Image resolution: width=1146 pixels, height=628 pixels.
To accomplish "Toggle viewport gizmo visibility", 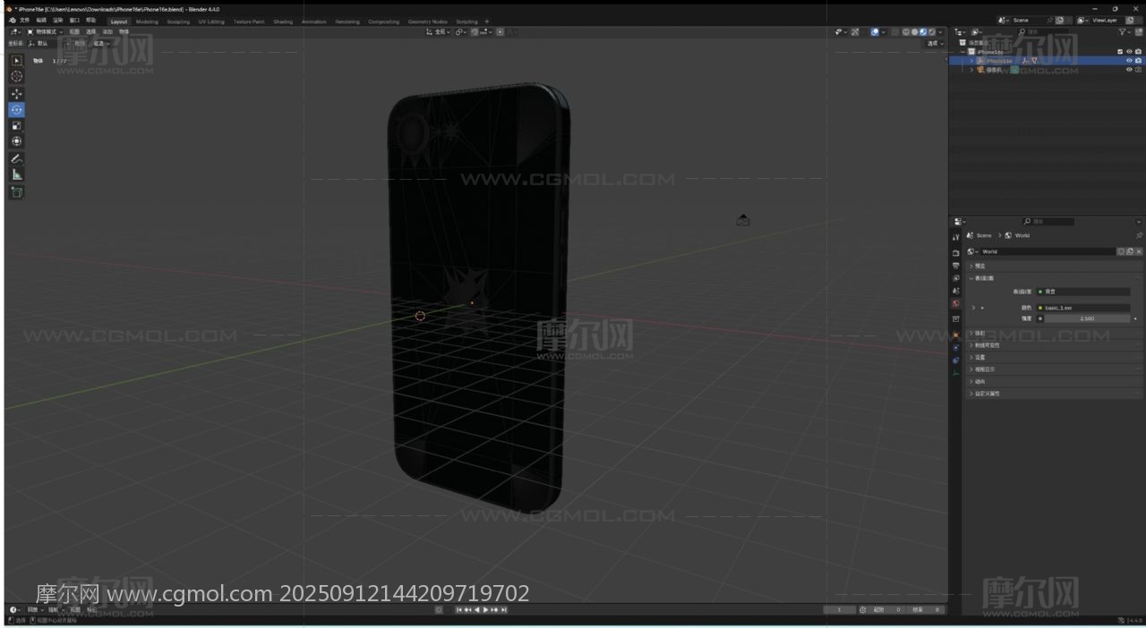I will point(855,31).
